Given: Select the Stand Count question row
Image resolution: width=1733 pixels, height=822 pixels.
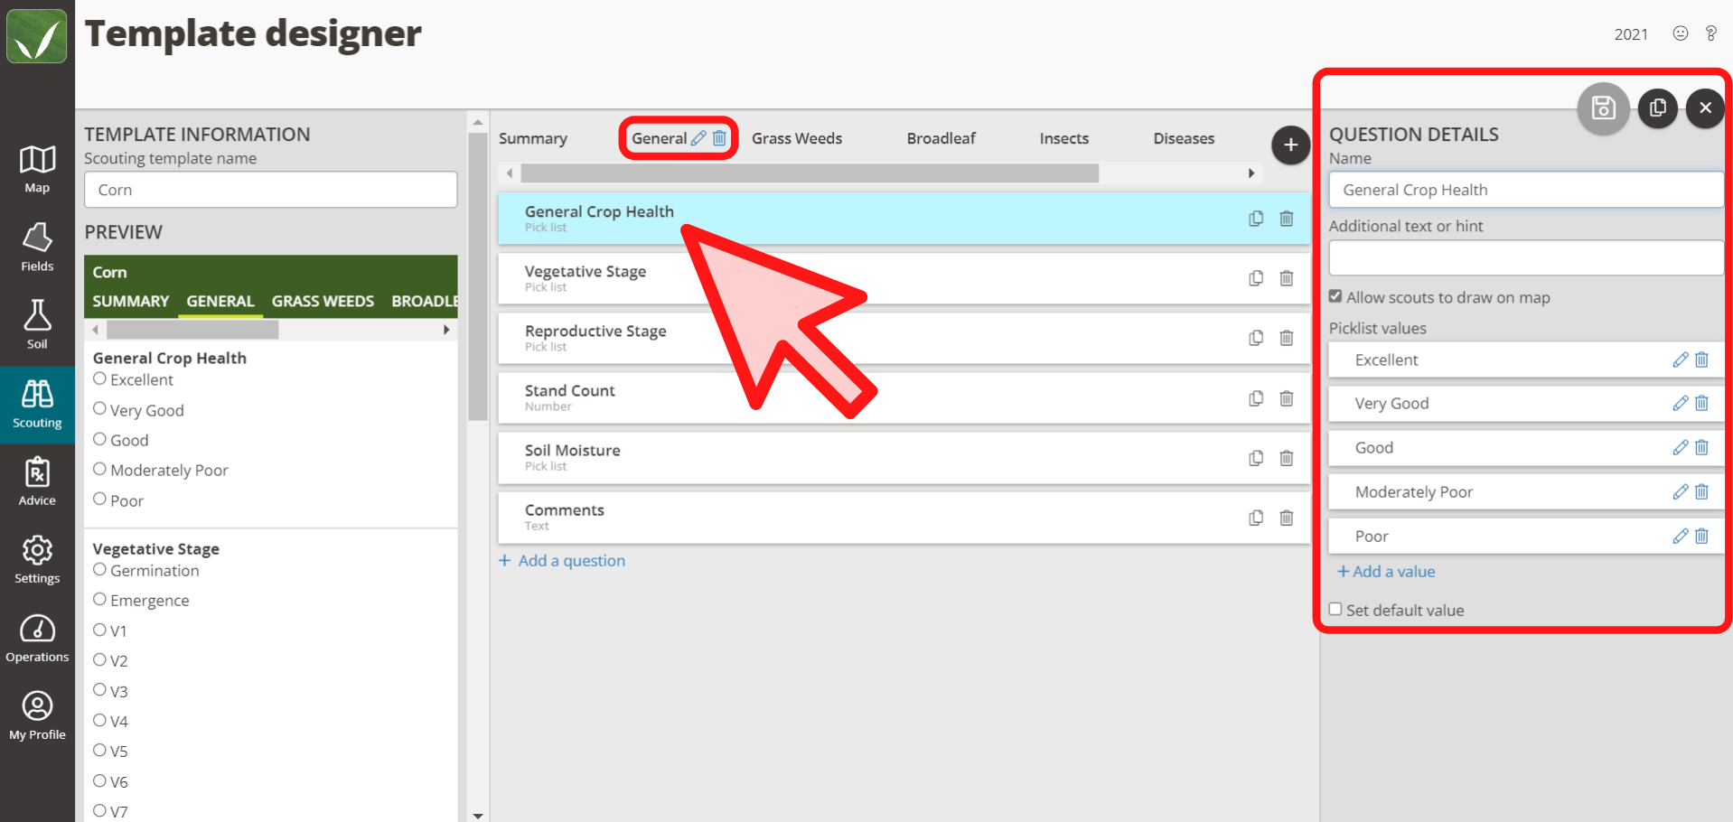Looking at the screenshot, I should (904, 398).
